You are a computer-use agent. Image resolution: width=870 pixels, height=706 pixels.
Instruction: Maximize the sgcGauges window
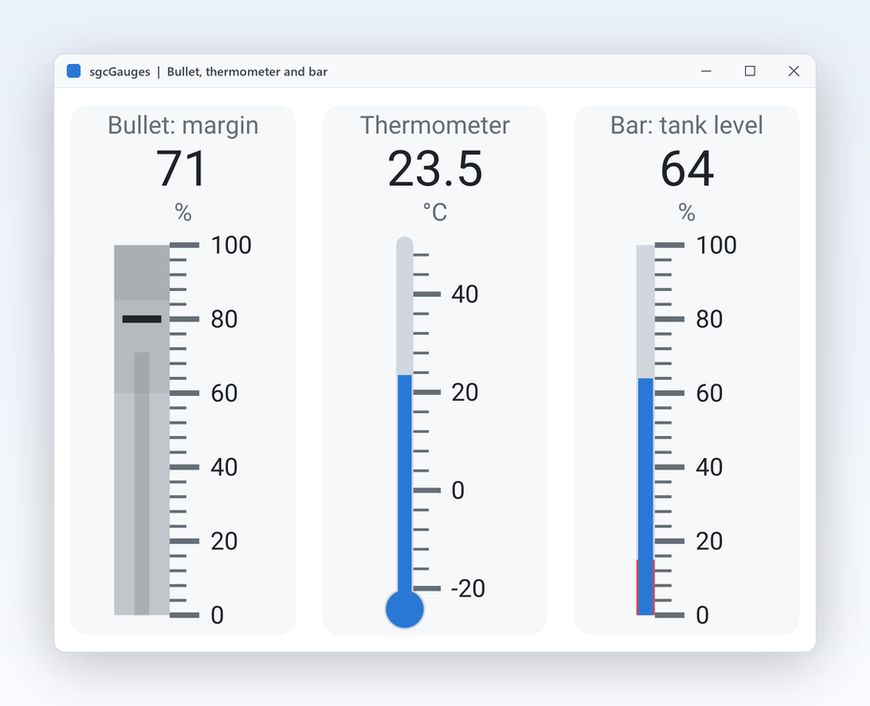pos(750,71)
